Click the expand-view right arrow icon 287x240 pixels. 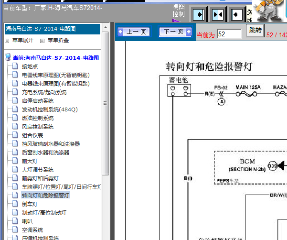click(199, 15)
